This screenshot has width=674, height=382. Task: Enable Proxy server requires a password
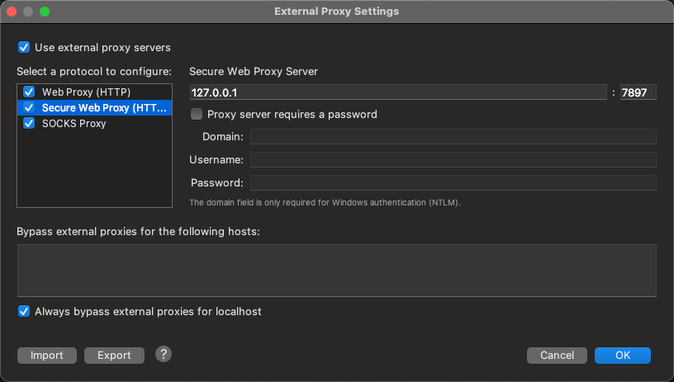pyautogui.click(x=197, y=114)
